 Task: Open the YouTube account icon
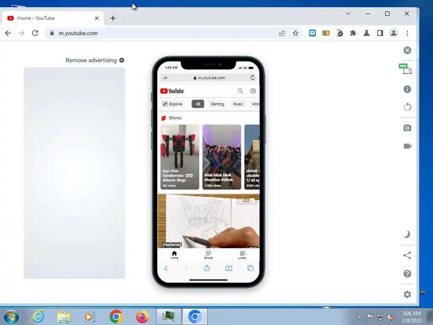click(253, 91)
